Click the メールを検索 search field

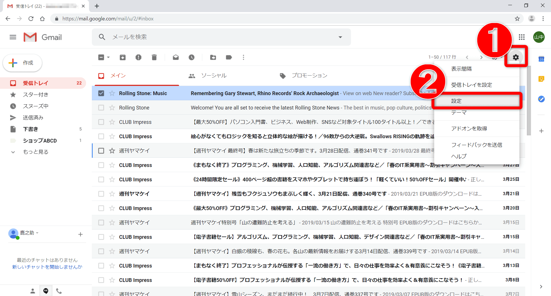(x=221, y=37)
